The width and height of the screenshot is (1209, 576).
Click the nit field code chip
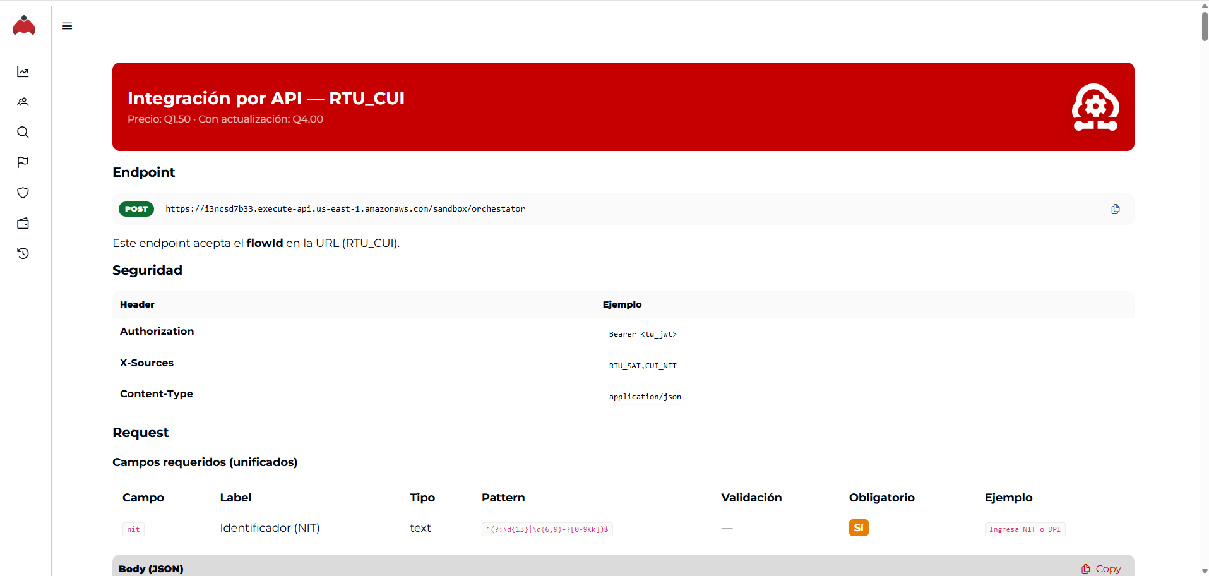click(133, 529)
